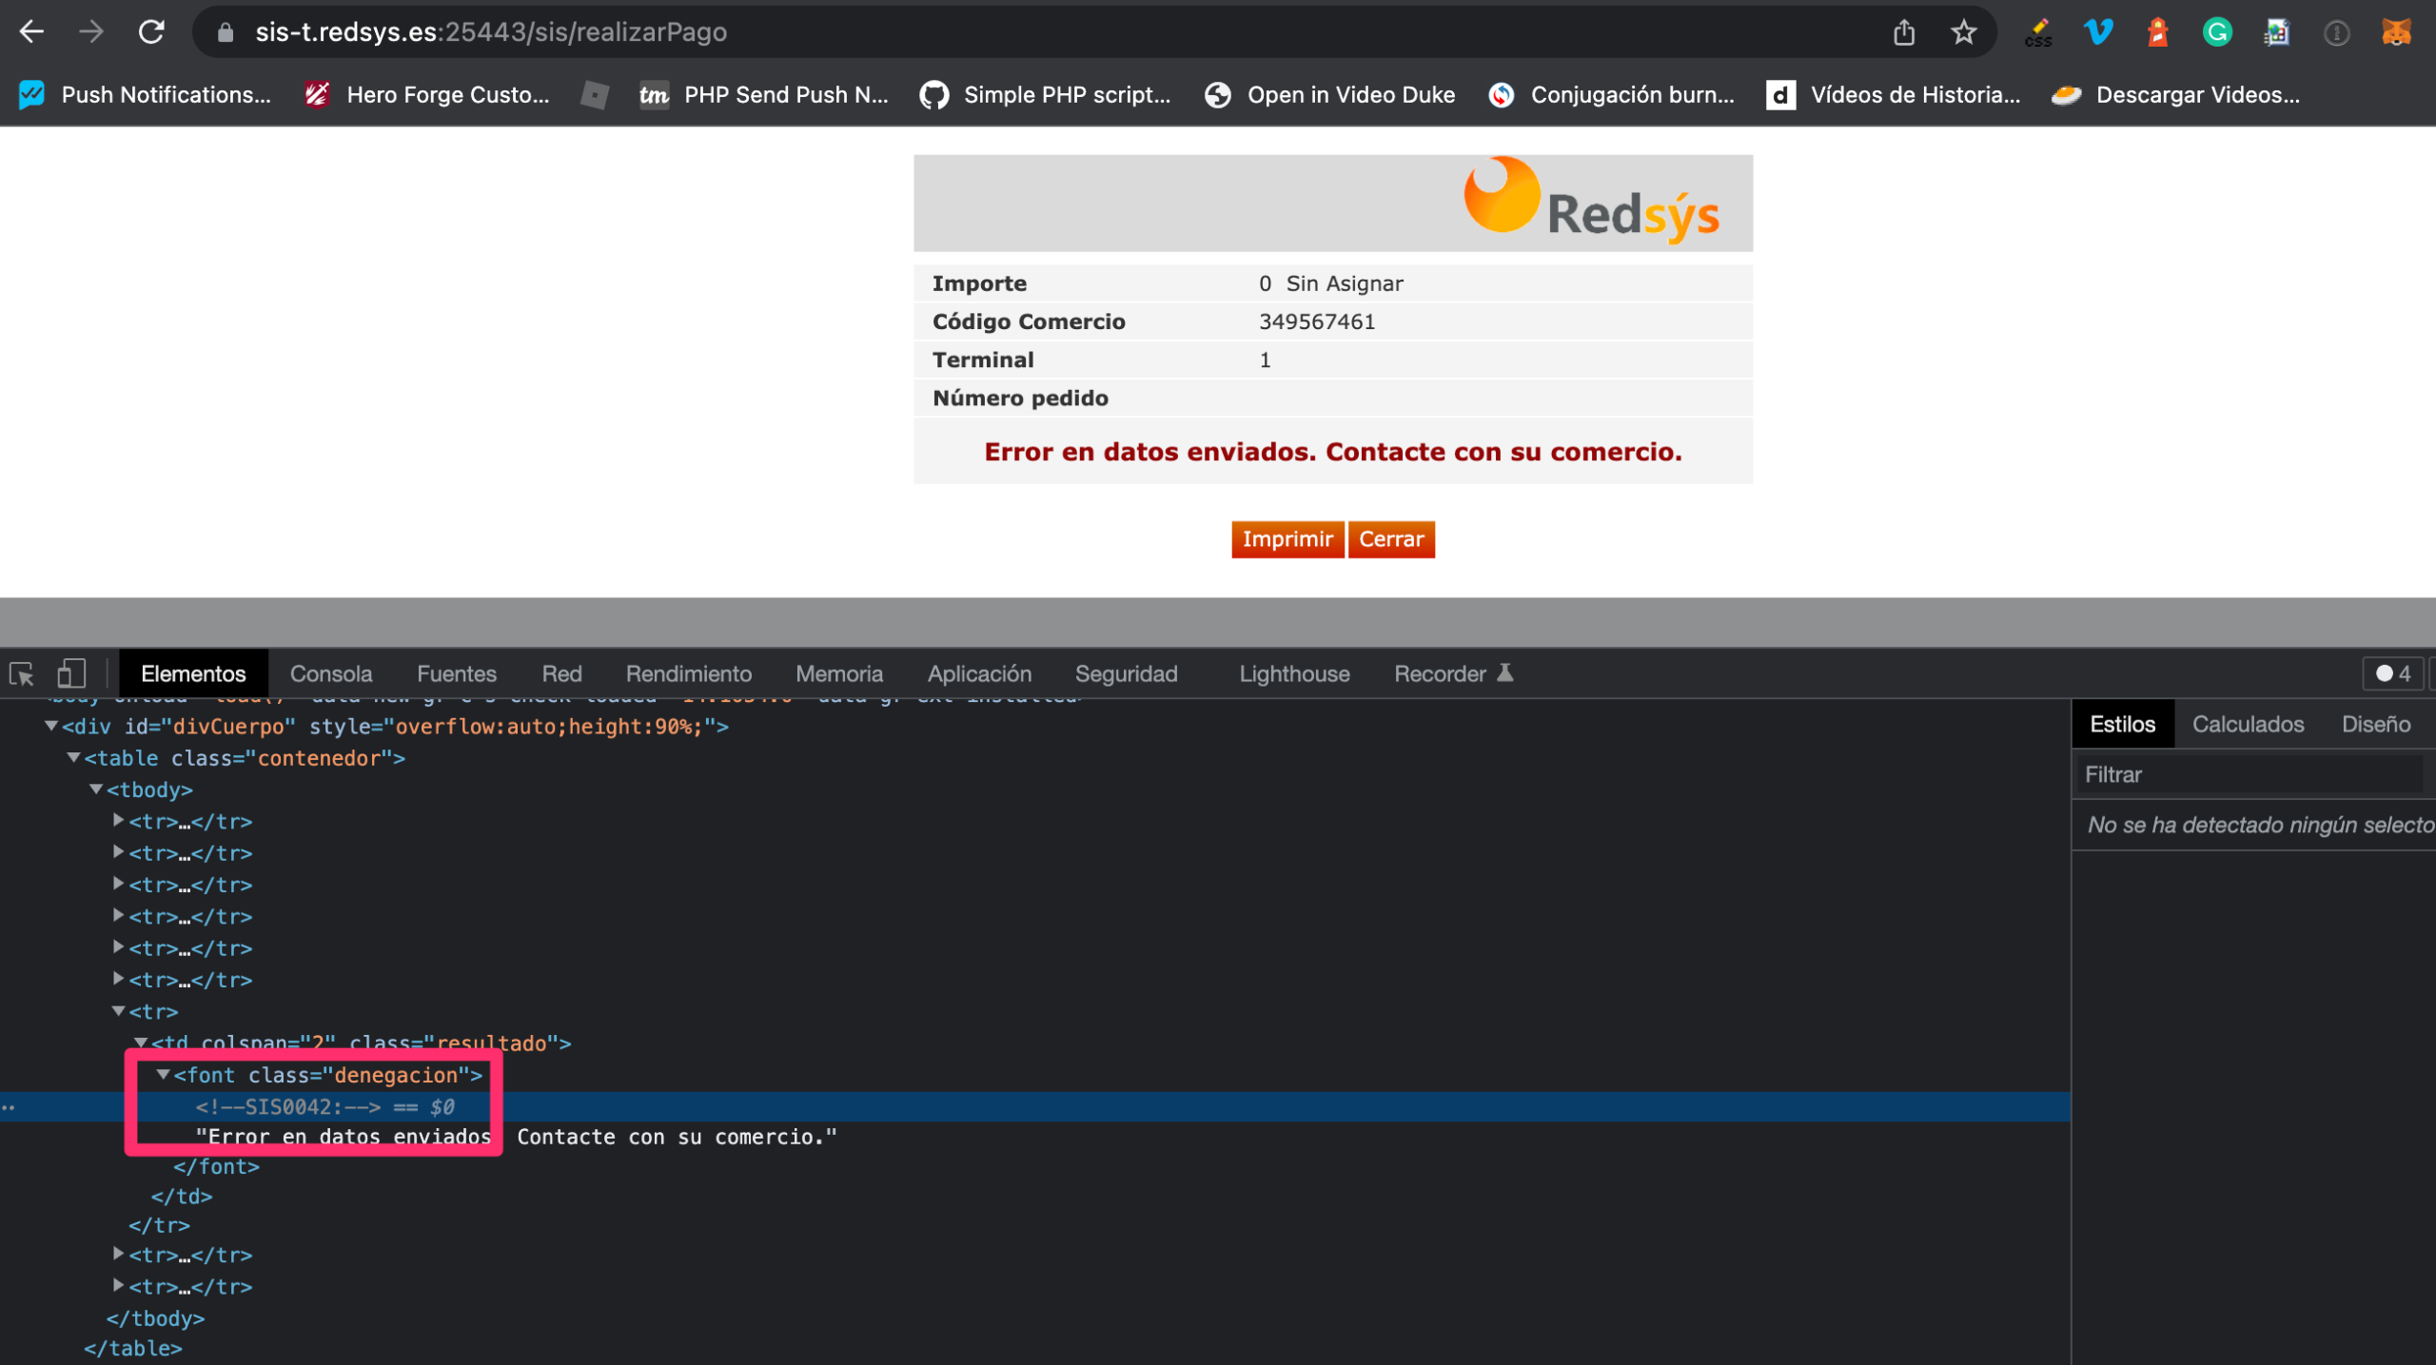The width and height of the screenshot is (2436, 1365).
Task: Switch to the Consola tab
Action: point(330,674)
